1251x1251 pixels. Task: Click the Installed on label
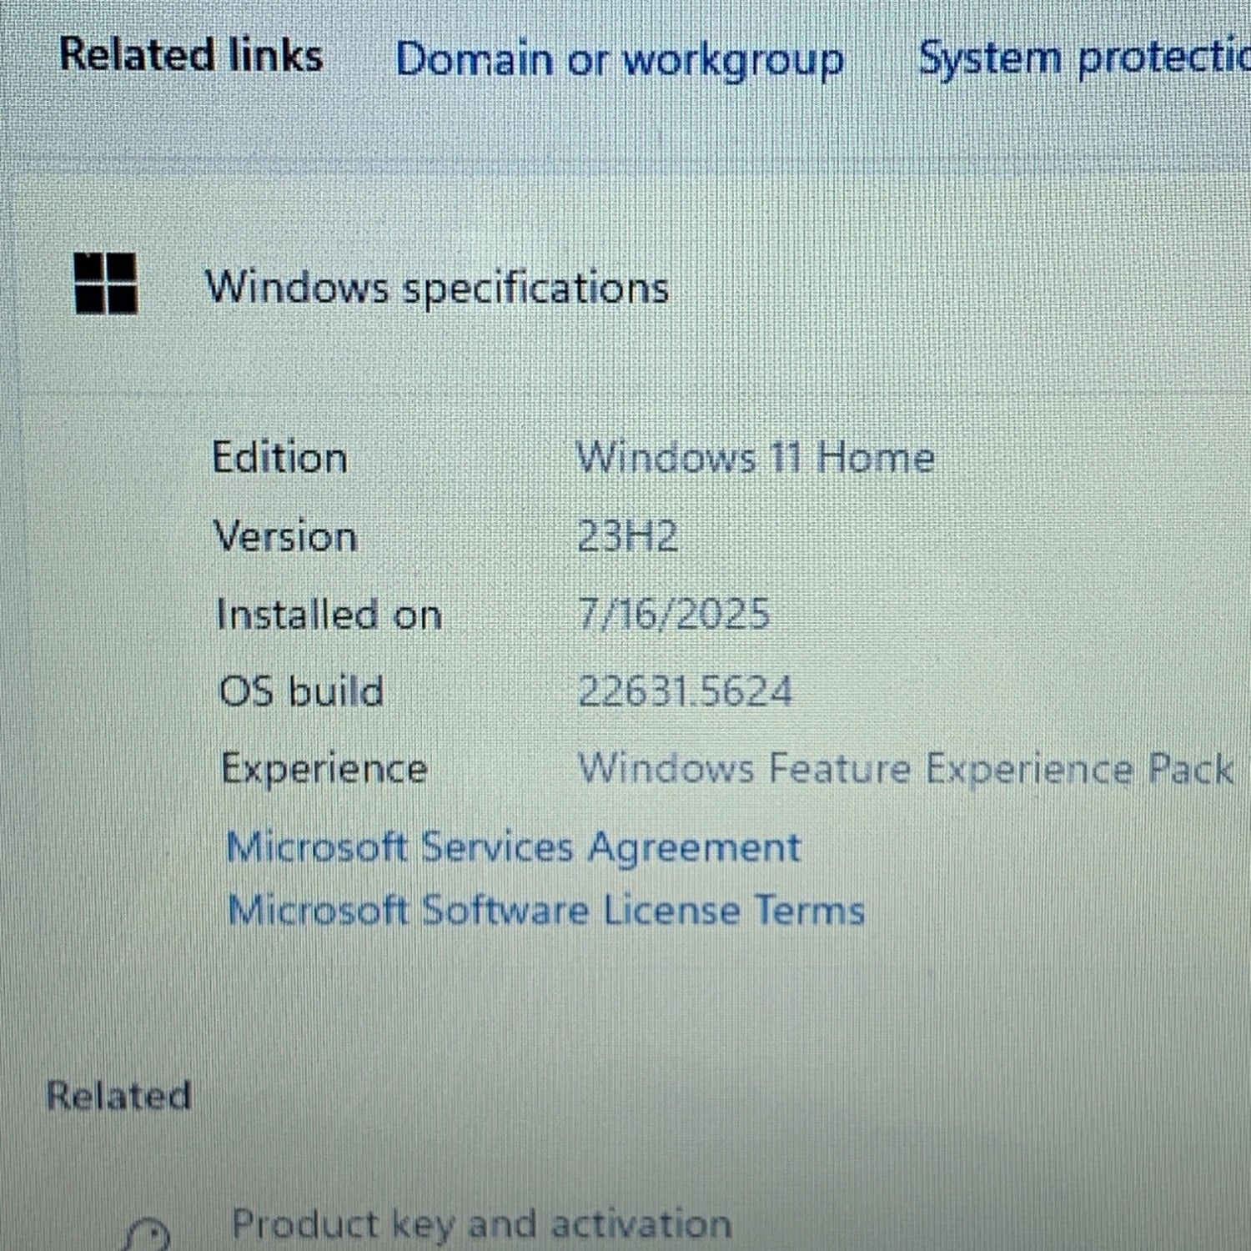[x=329, y=615]
